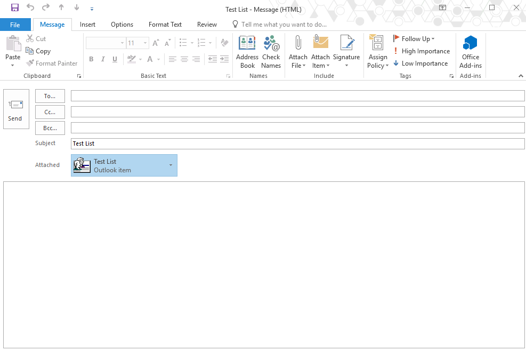This screenshot has height=351, width=526.
Task: Open Assign Policy options
Action: (377, 51)
